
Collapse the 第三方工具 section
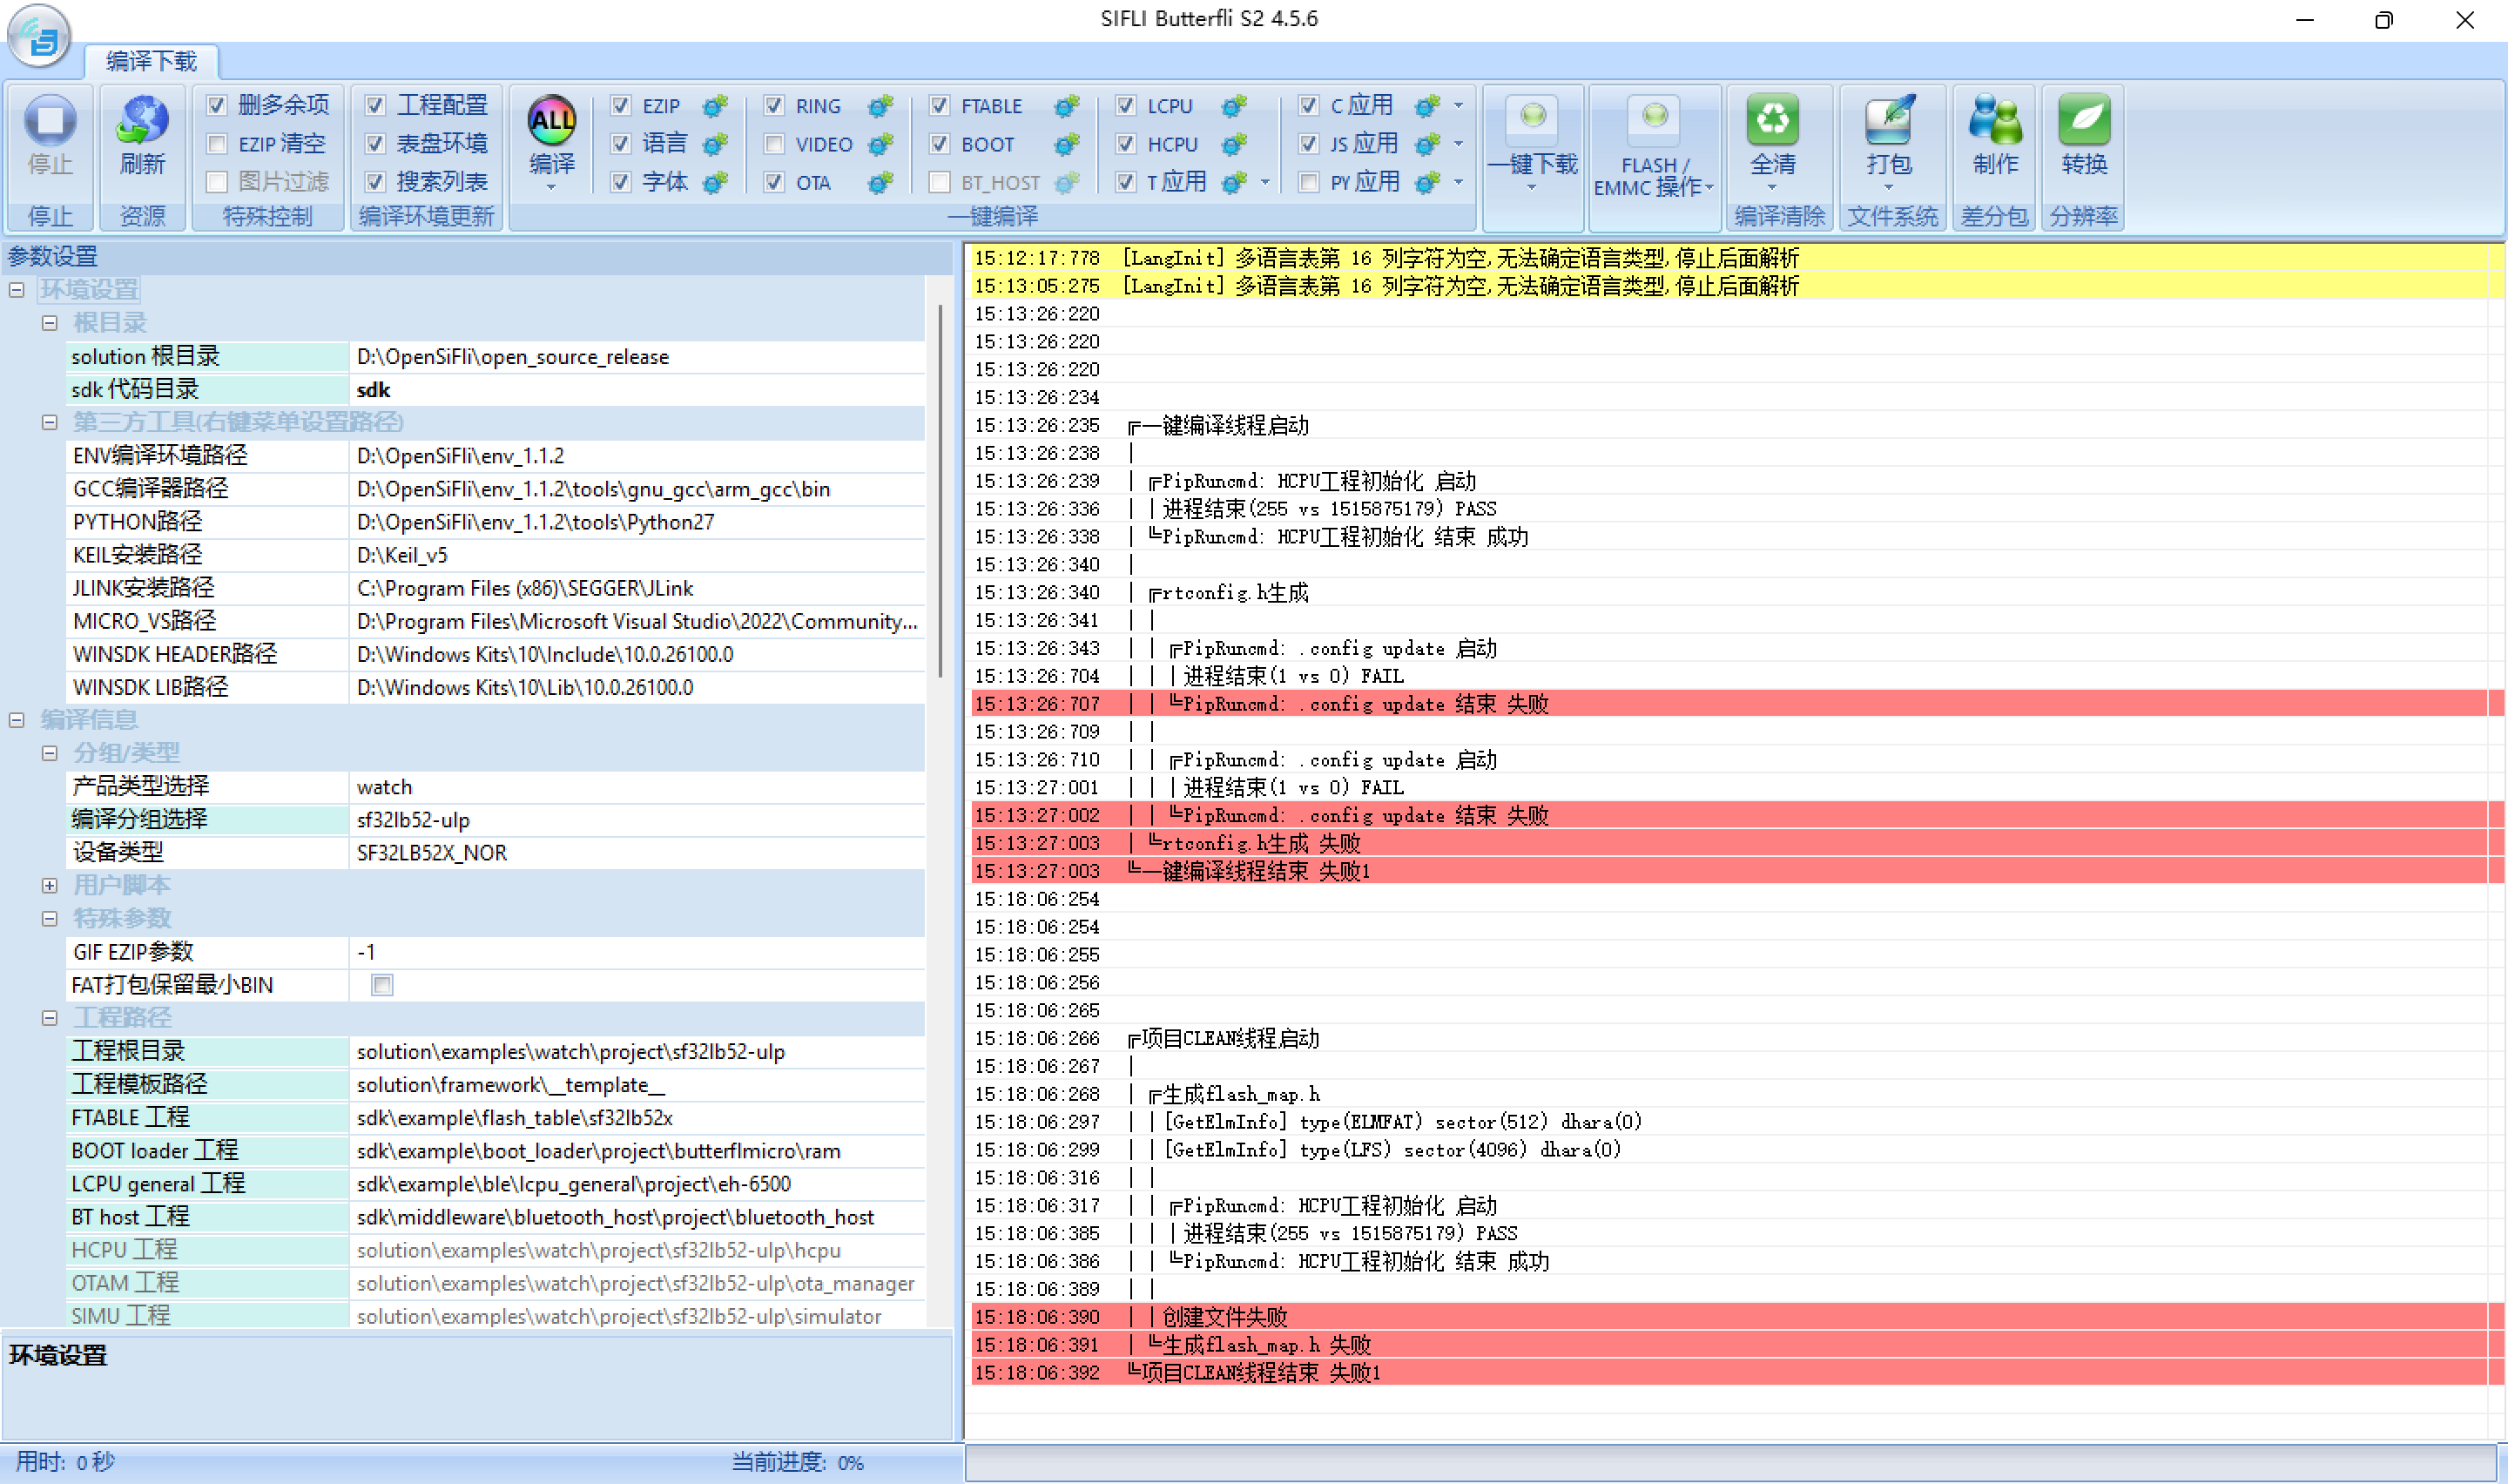(x=49, y=422)
